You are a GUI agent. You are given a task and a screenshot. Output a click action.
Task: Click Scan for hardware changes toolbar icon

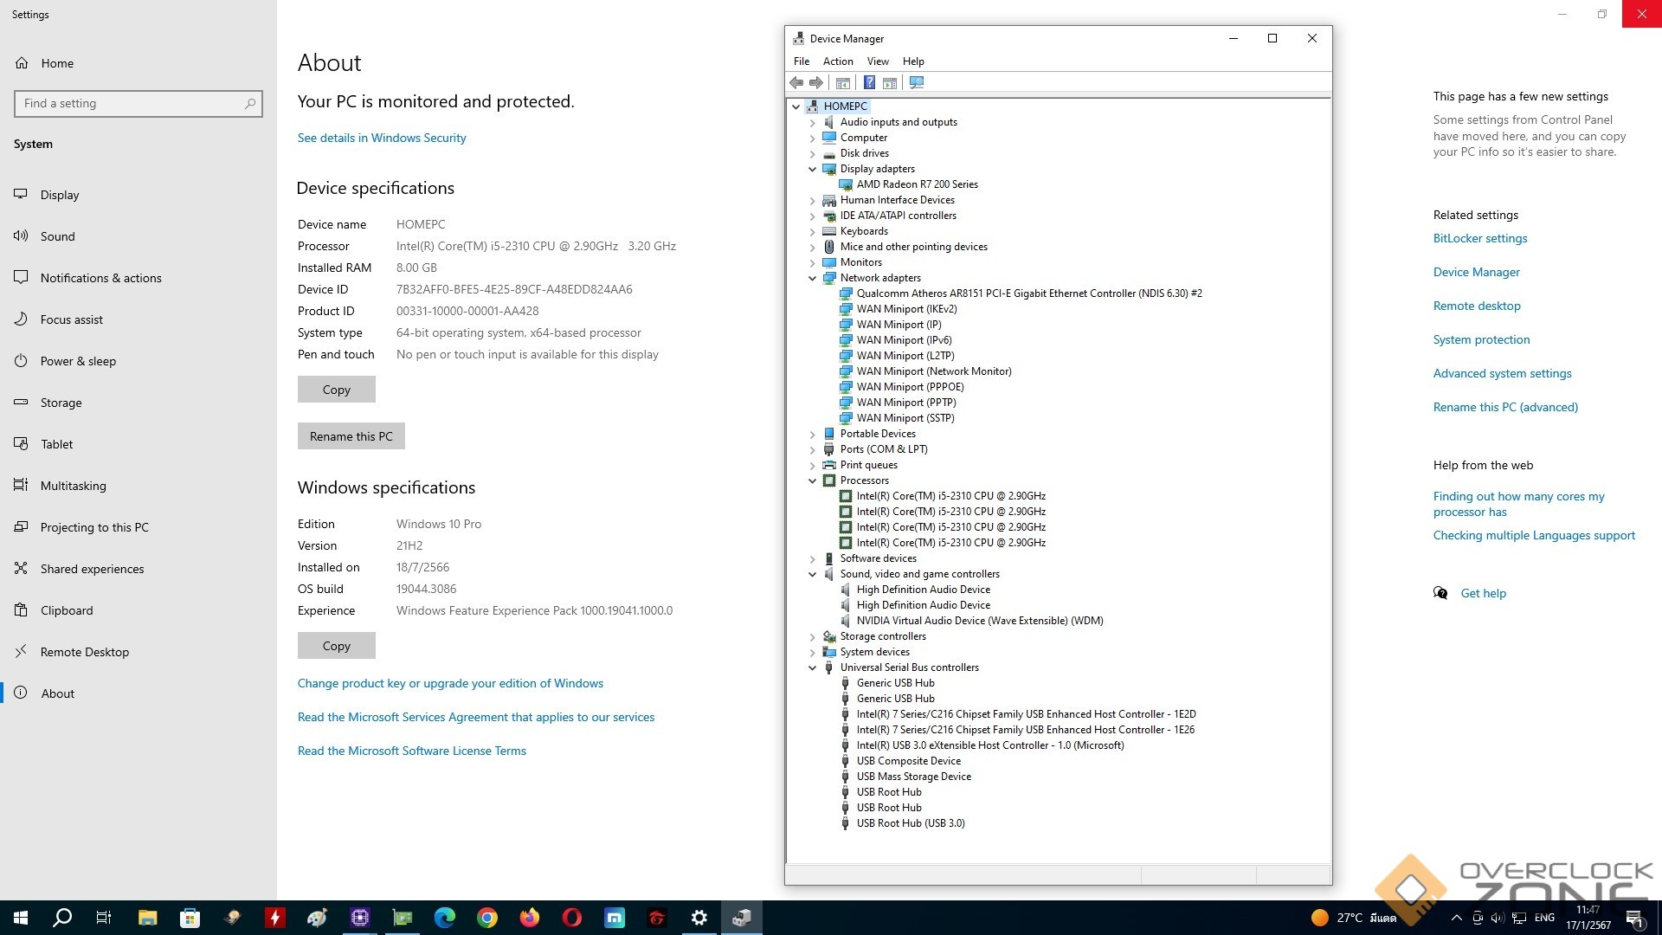click(x=917, y=82)
